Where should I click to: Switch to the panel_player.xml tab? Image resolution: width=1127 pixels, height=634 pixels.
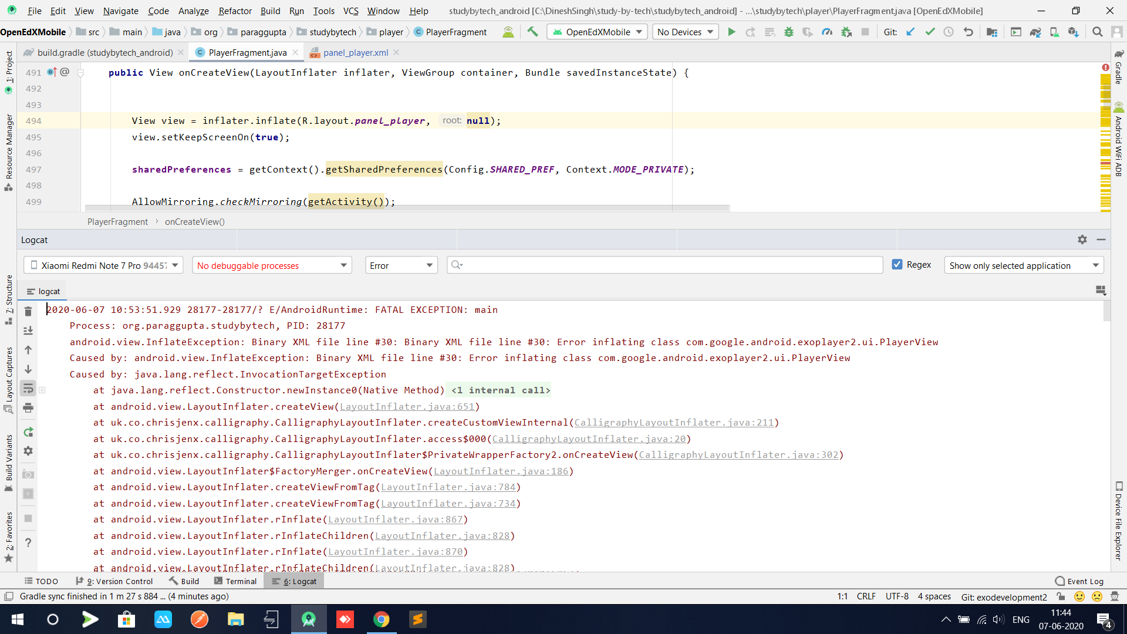[355, 53]
